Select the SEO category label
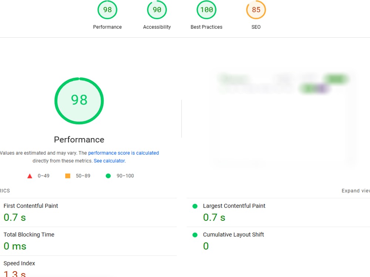Image resolution: width=370 pixels, height=277 pixels. click(x=256, y=27)
